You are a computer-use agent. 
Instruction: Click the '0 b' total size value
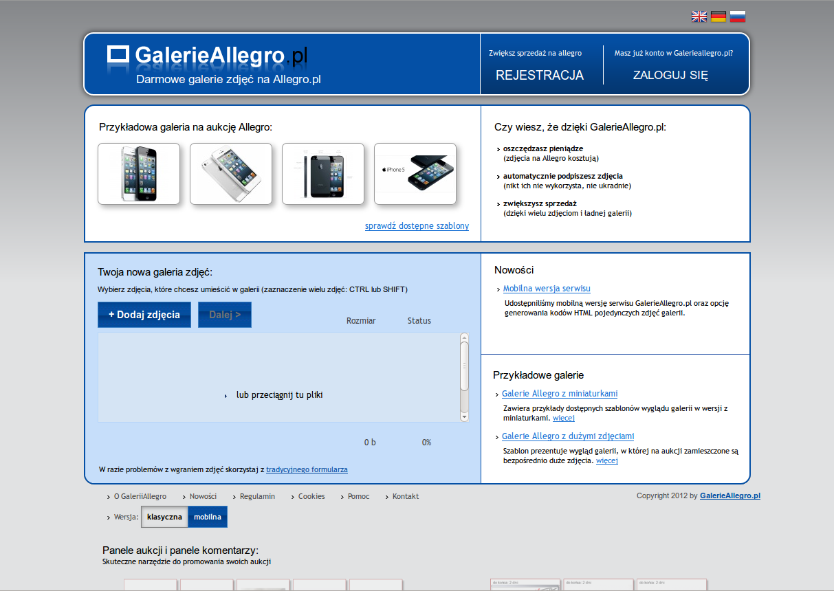coord(370,443)
